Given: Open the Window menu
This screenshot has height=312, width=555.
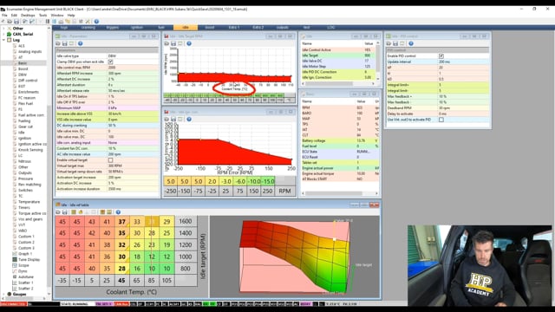Looking at the screenshot, I should pyautogui.click(x=57, y=16).
